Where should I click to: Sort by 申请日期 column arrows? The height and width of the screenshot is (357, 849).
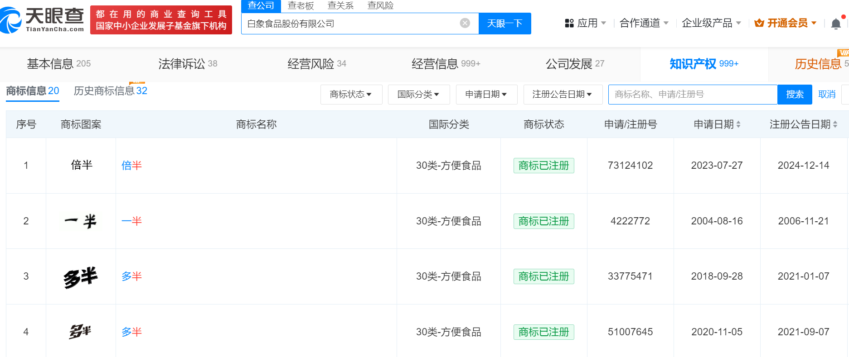click(738, 124)
